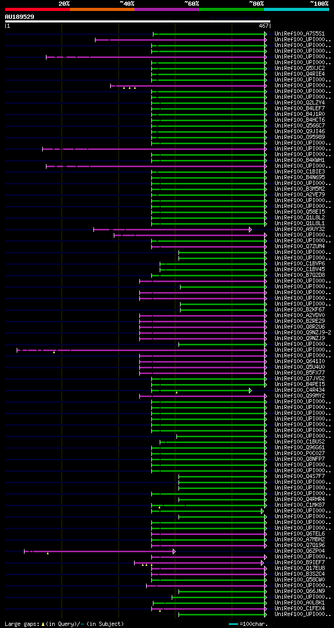Select the UniRef100_Q6ZP04 label
This screenshot has width=334, height=628.
point(300,551)
